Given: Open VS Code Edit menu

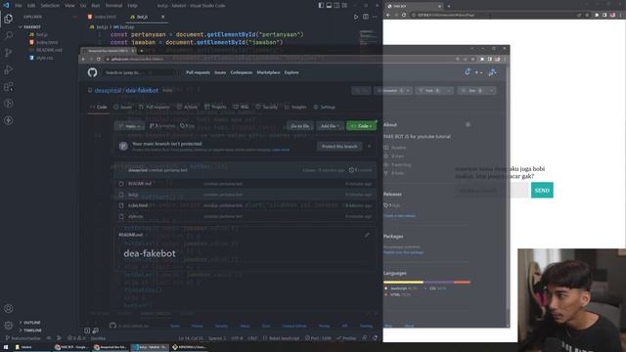Looking at the screenshot, I should coord(31,6).
